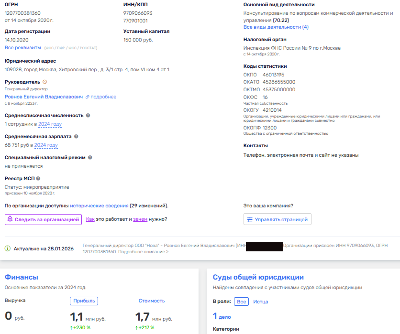Expand Все виды деятельности (4)
Image resolution: width=400 pixels, height=334 pixels.
coord(276,27)
